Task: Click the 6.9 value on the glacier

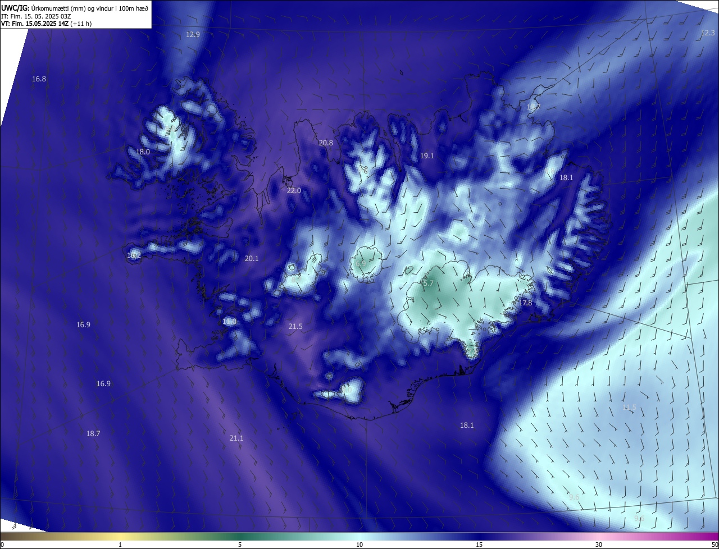Action: tap(361, 263)
